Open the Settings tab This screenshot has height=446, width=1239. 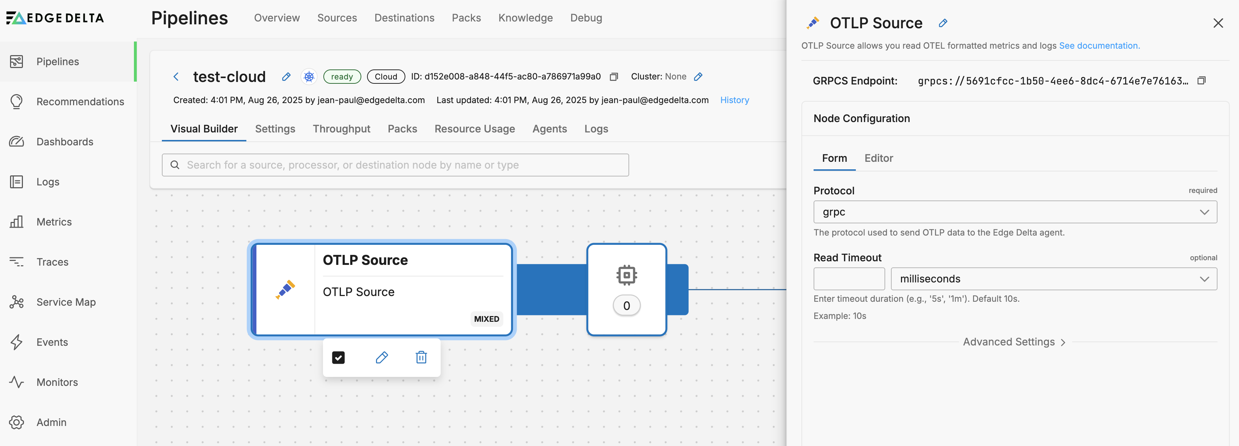click(x=275, y=129)
